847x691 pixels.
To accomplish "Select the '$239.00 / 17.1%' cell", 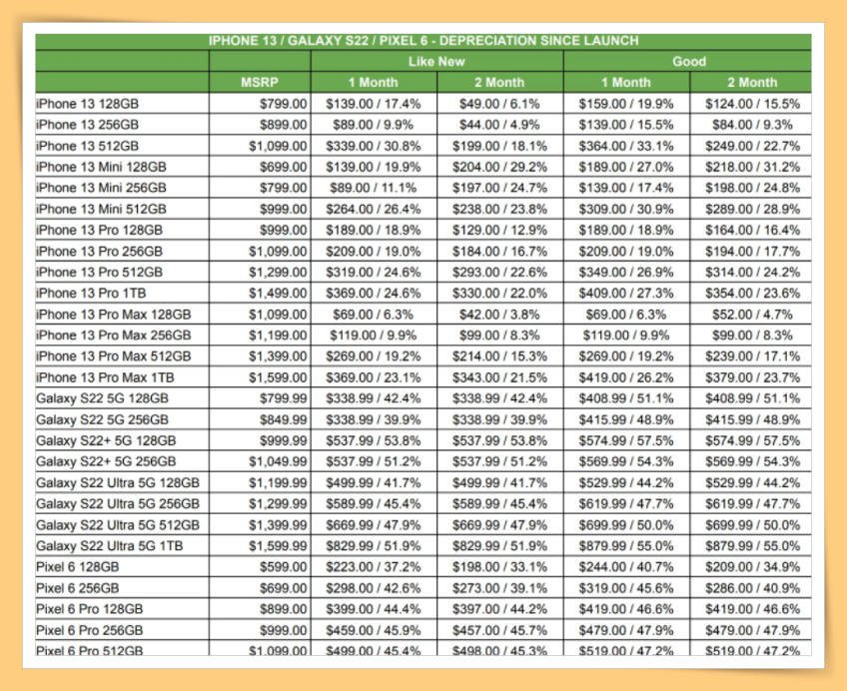I will coord(752,356).
